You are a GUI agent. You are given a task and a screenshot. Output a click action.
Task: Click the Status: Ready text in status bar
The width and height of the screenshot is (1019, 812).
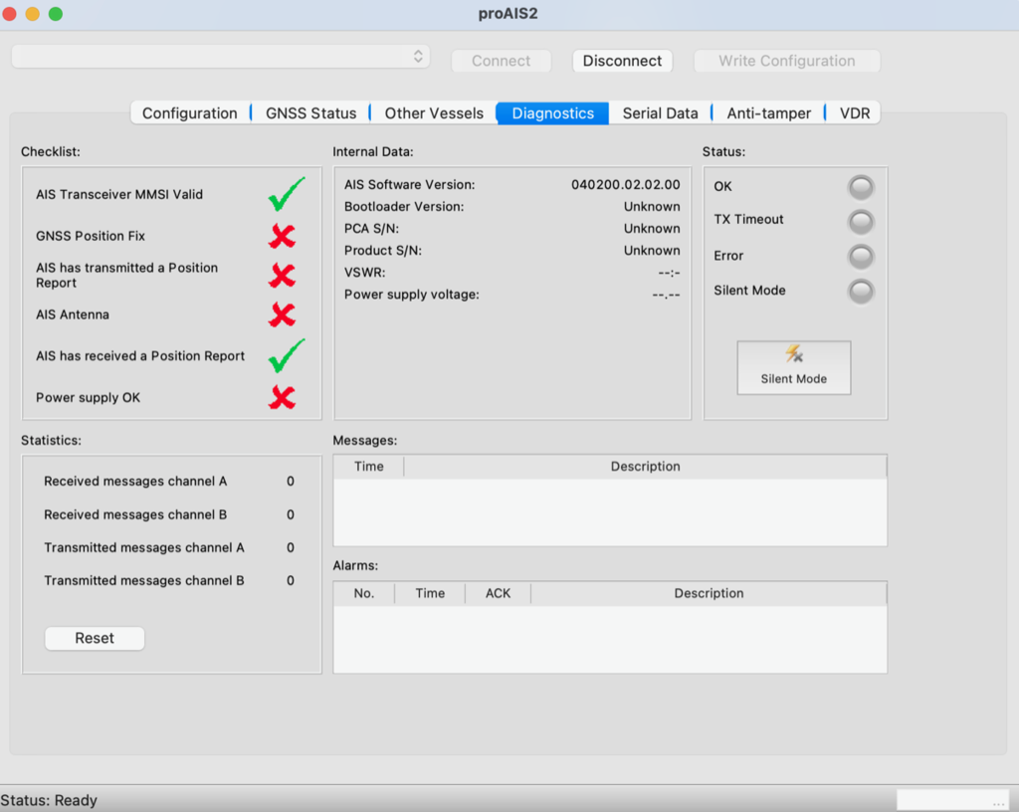tap(49, 800)
